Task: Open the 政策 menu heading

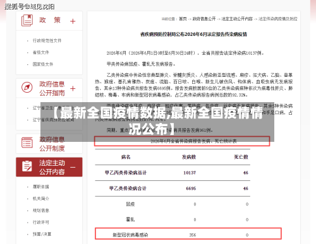Action: point(50,20)
